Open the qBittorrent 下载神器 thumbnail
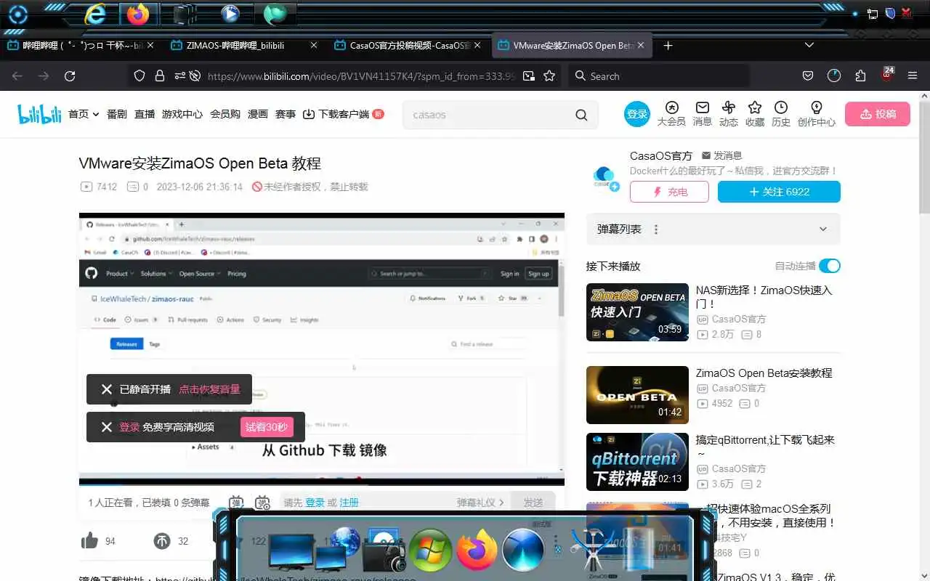The image size is (930, 581). click(637, 462)
